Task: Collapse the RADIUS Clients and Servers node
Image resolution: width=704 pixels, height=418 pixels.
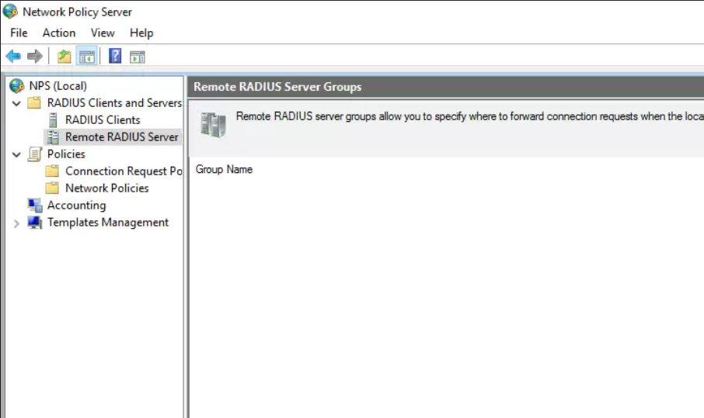Action: click(x=16, y=103)
